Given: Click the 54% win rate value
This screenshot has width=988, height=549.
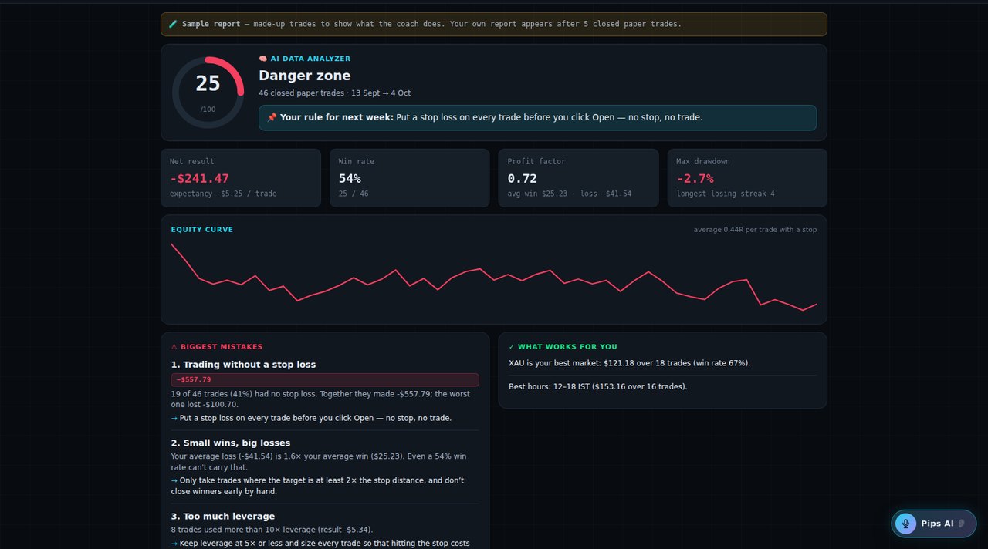Looking at the screenshot, I should [x=350, y=178].
